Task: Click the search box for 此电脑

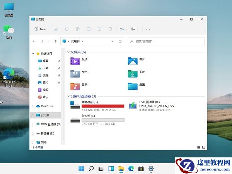Action: click(x=166, y=41)
